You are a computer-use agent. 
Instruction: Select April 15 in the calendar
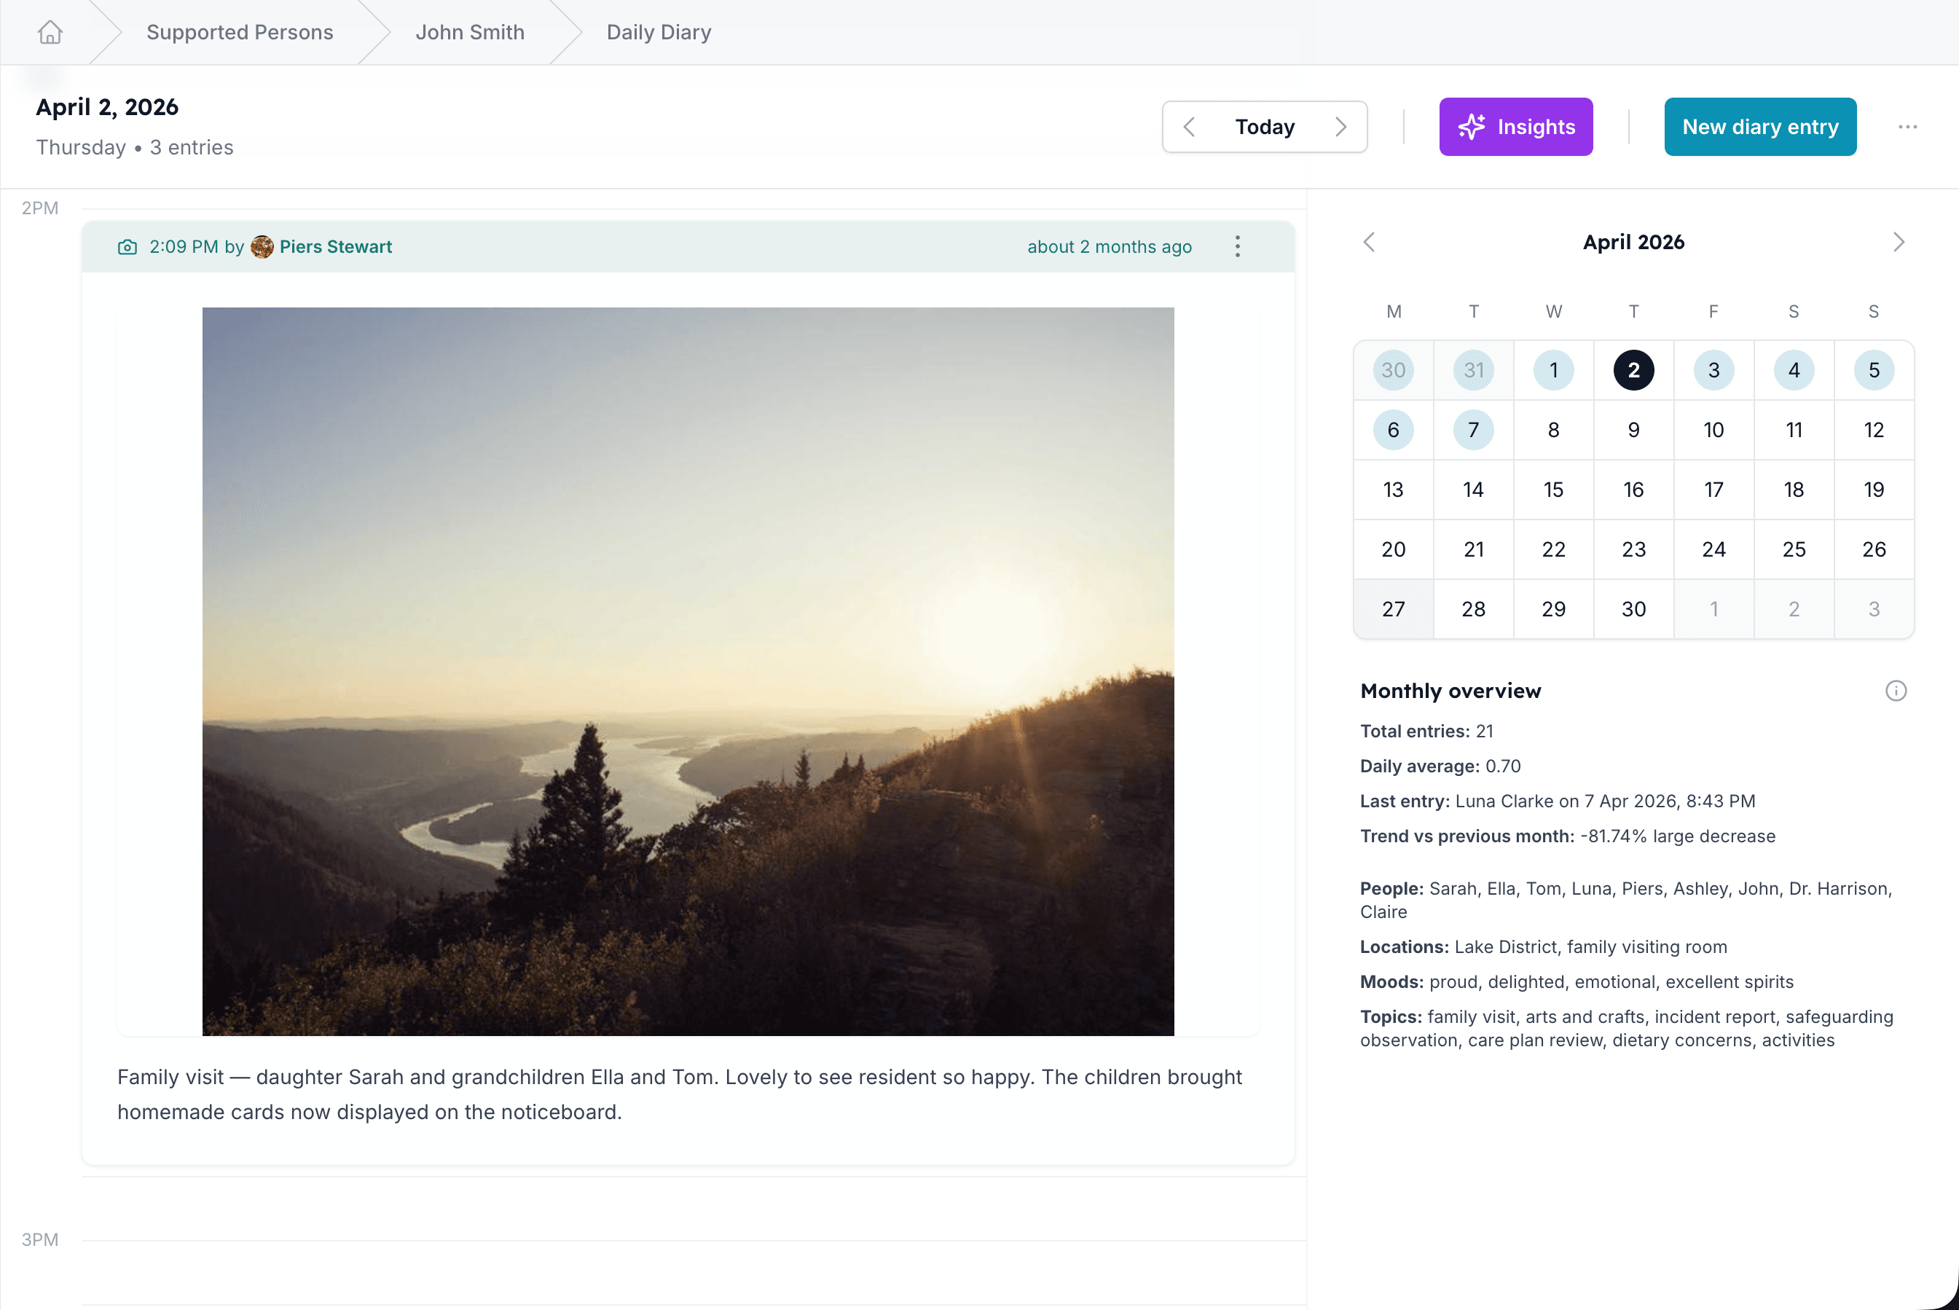[1554, 490]
